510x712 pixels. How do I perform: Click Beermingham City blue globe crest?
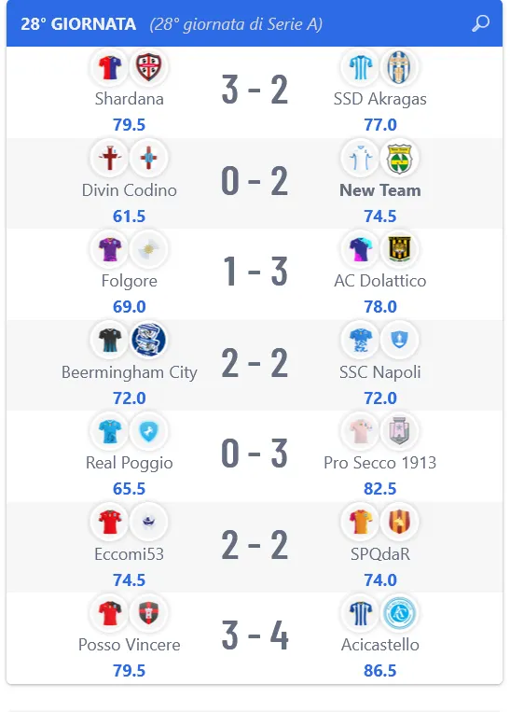(x=148, y=340)
